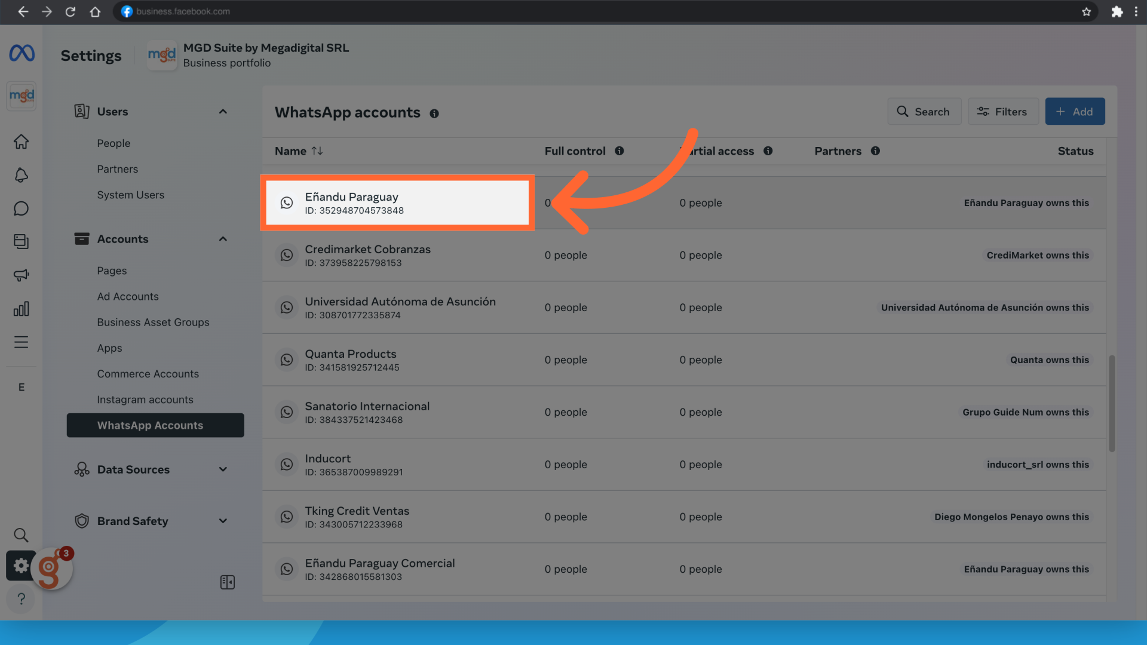Open the Ad Accounts menu item
Viewport: 1147px width, 645px height.
pos(128,296)
